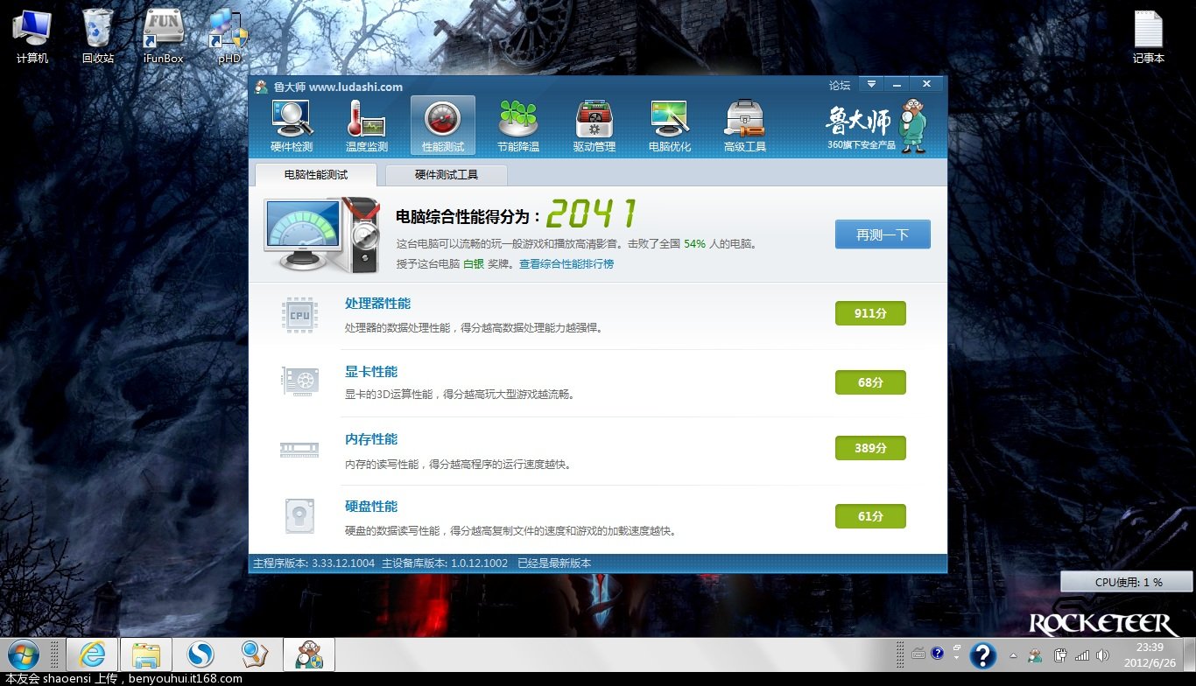
Task: Open the network signal tray icon
Action: (x=1082, y=654)
